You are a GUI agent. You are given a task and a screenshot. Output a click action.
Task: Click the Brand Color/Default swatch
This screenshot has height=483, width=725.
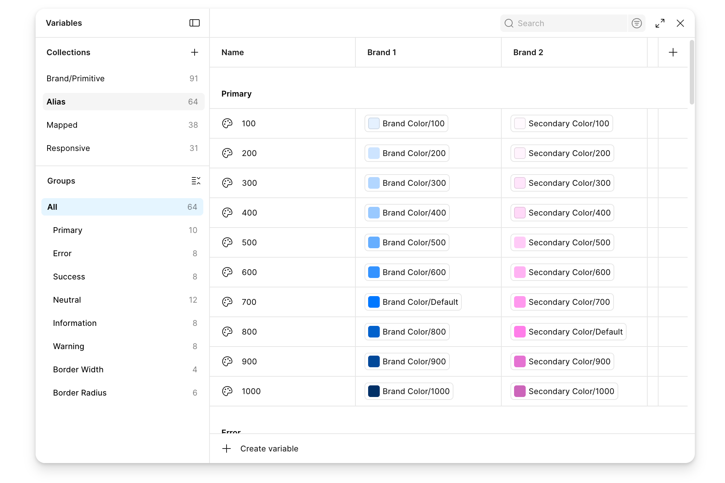point(374,302)
